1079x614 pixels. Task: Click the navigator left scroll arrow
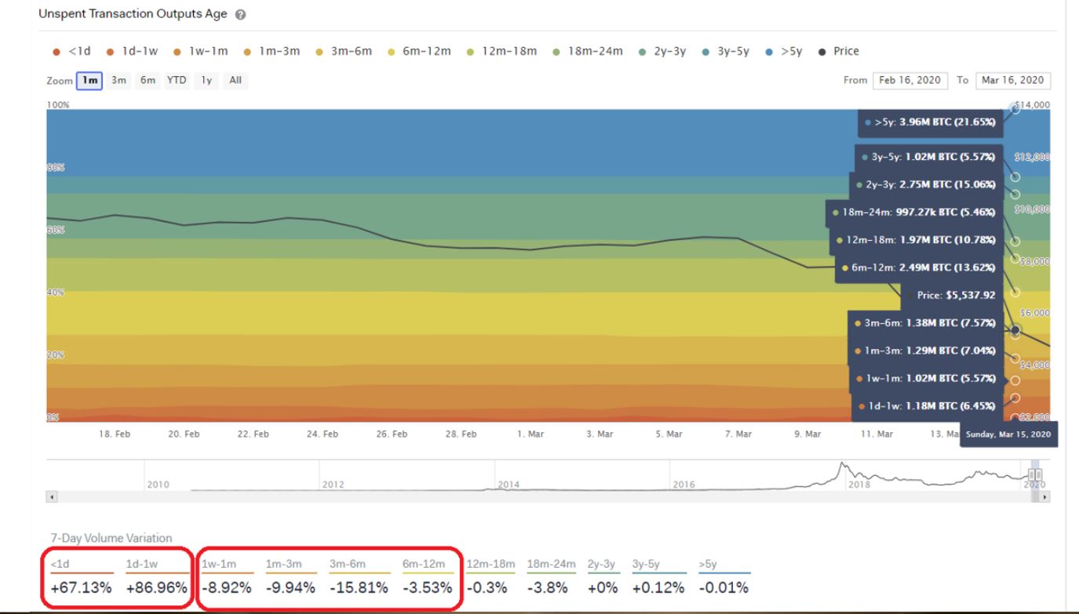pos(53,497)
